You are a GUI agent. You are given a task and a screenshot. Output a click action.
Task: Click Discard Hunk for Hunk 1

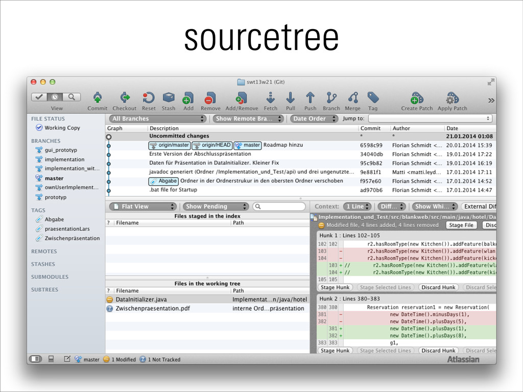(x=438, y=287)
